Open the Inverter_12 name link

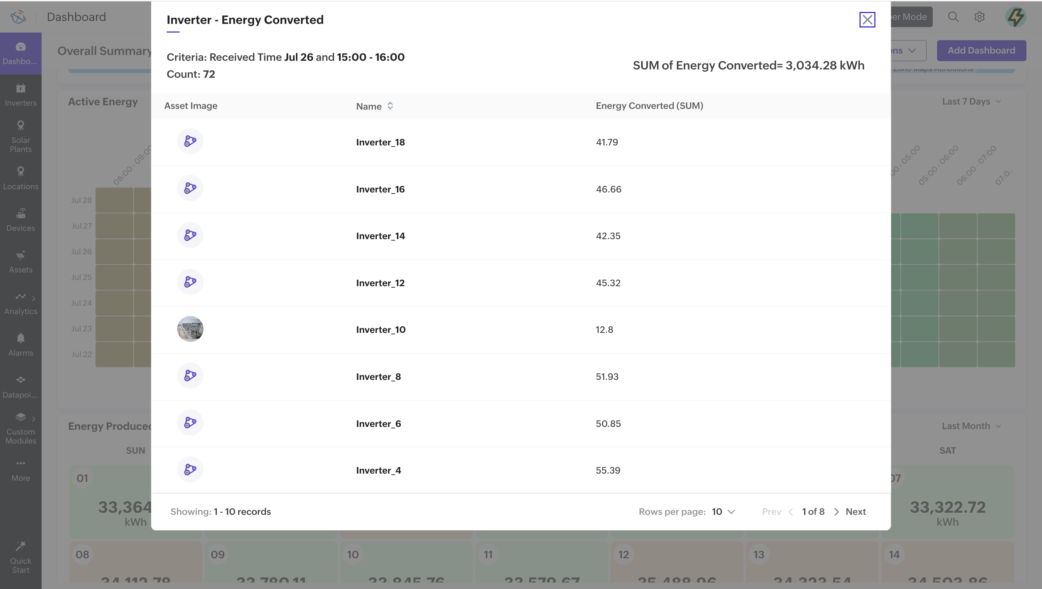click(x=380, y=283)
